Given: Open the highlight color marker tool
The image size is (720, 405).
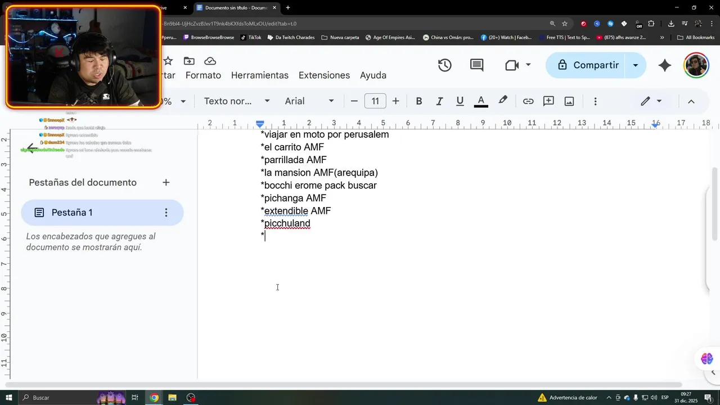Looking at the screenshot, I should pos(503,101).
